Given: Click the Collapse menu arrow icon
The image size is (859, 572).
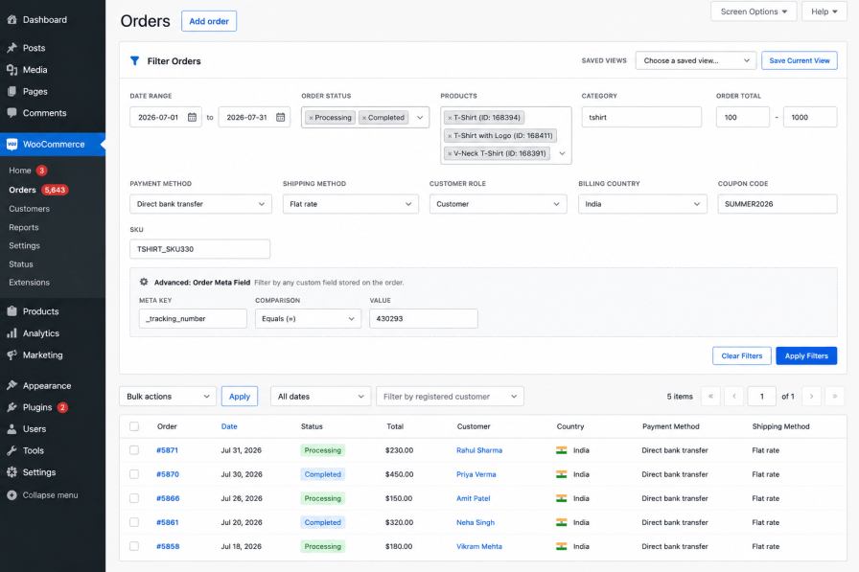Looking at the screenshot, I should tap(12, 495).
